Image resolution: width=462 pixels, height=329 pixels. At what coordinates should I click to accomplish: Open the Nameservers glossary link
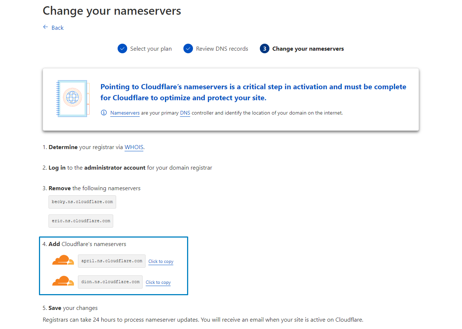click(x=125, y=113)
